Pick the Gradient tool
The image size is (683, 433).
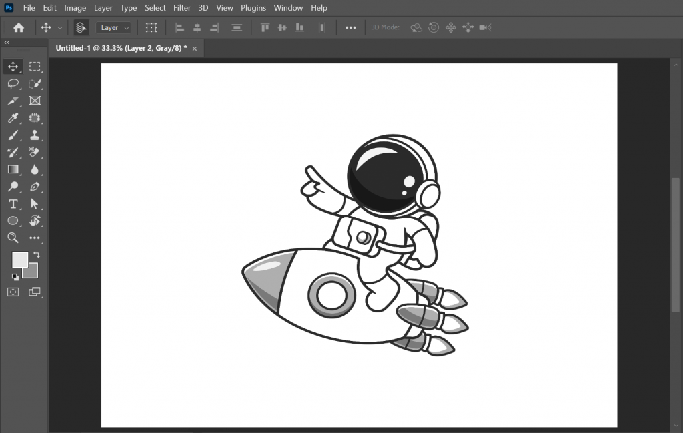(x=13, y=169)
